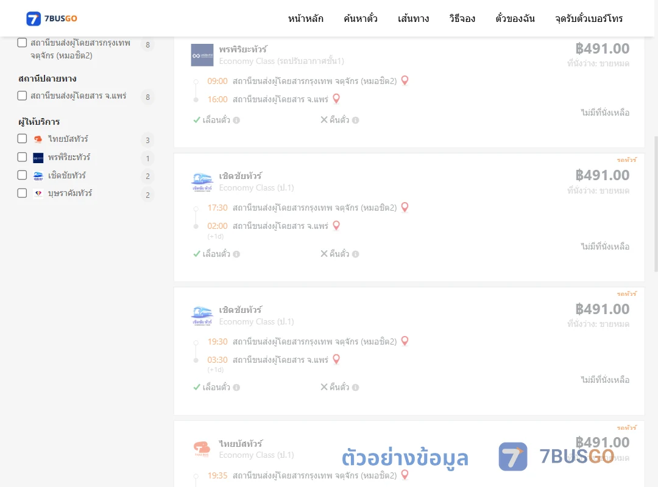658x487 pixels.
Task: Click เชิดชัยทัวร์ logo on 17:30 trip card
Action: tap(202, 182)
